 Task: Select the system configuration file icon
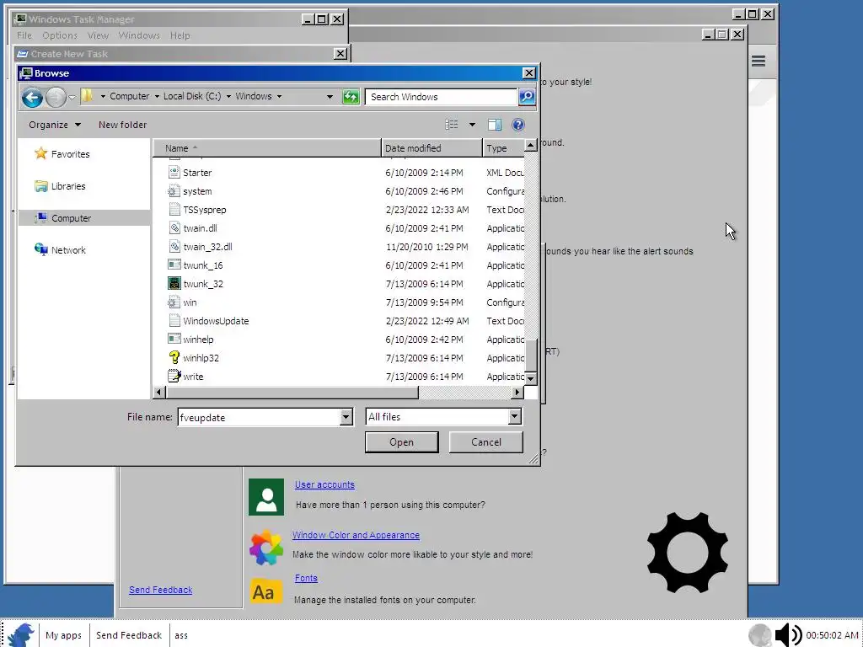point(174,191)
